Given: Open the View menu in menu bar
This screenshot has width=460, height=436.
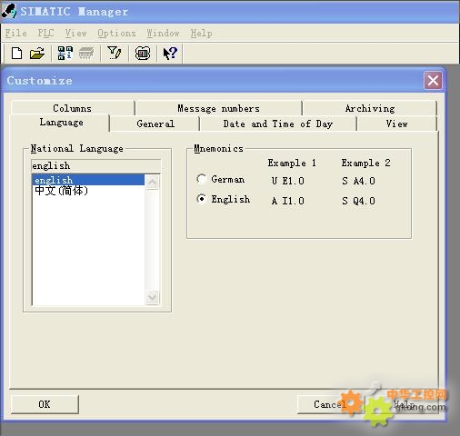Looking at the screenshot, I should coord(76,33).
